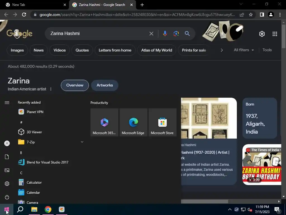This screenshot has width=286, height=215.
Task: Click the Chrome back arrow button
Action: point(6,15)
